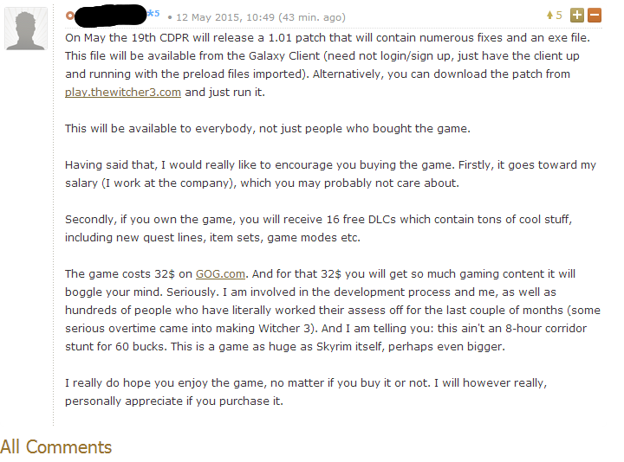Click the orange circle icon before the username

tap(70, 16)
